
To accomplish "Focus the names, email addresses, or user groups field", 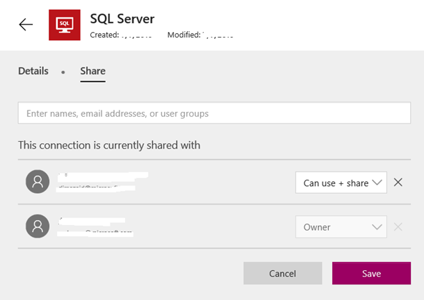I will (x=214, y=113).
